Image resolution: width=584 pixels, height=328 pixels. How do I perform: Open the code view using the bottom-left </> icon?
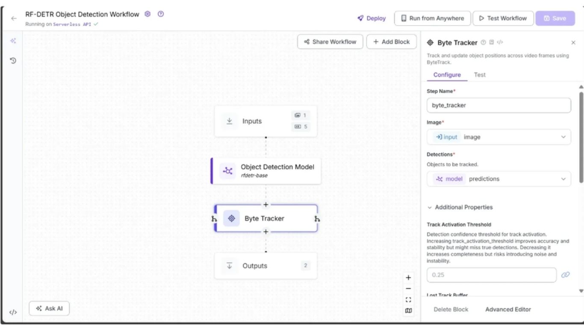click(x=12, y=313)
